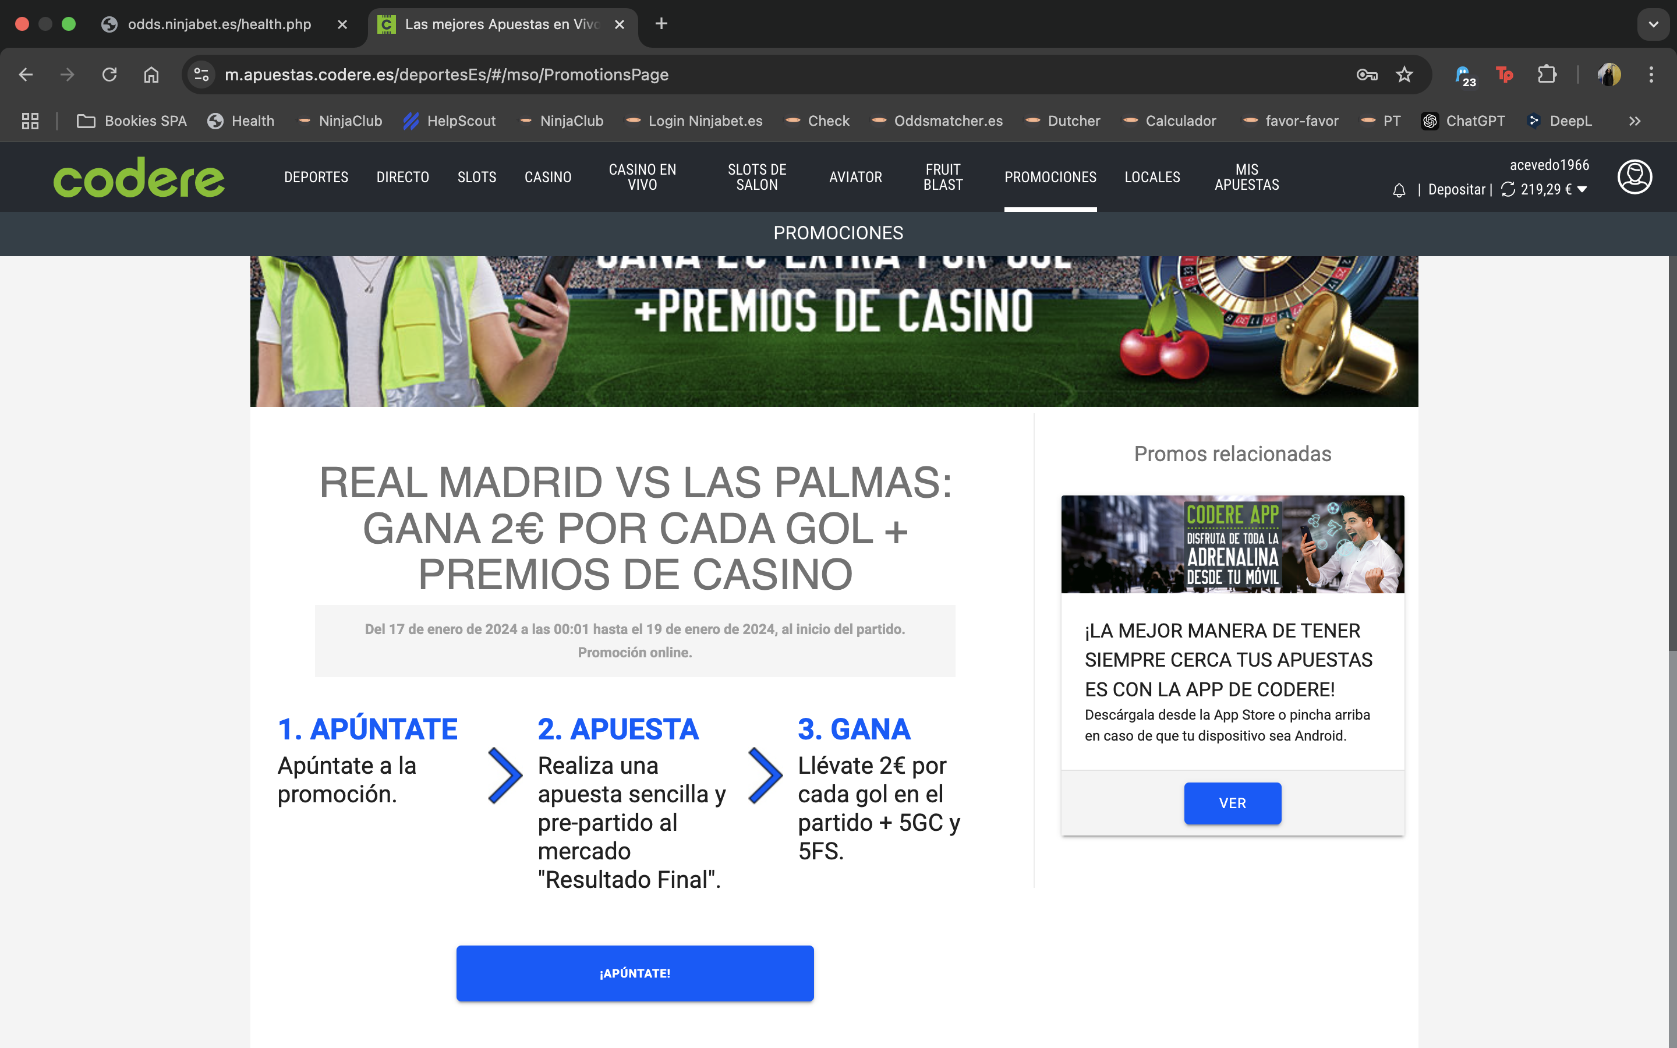Open the Oddsmatcher.es bookmark
This screenshot has height=1048, width=1677.
click(937, 121)
